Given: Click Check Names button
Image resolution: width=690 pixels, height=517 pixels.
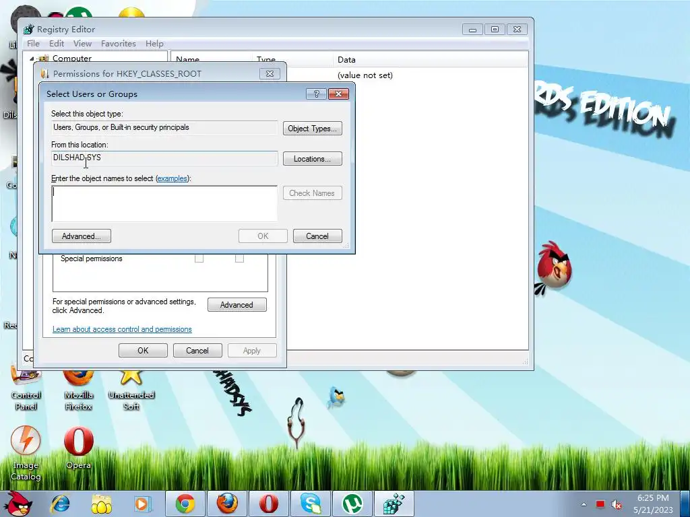Looking at the screenshot, I should [313, 193].
